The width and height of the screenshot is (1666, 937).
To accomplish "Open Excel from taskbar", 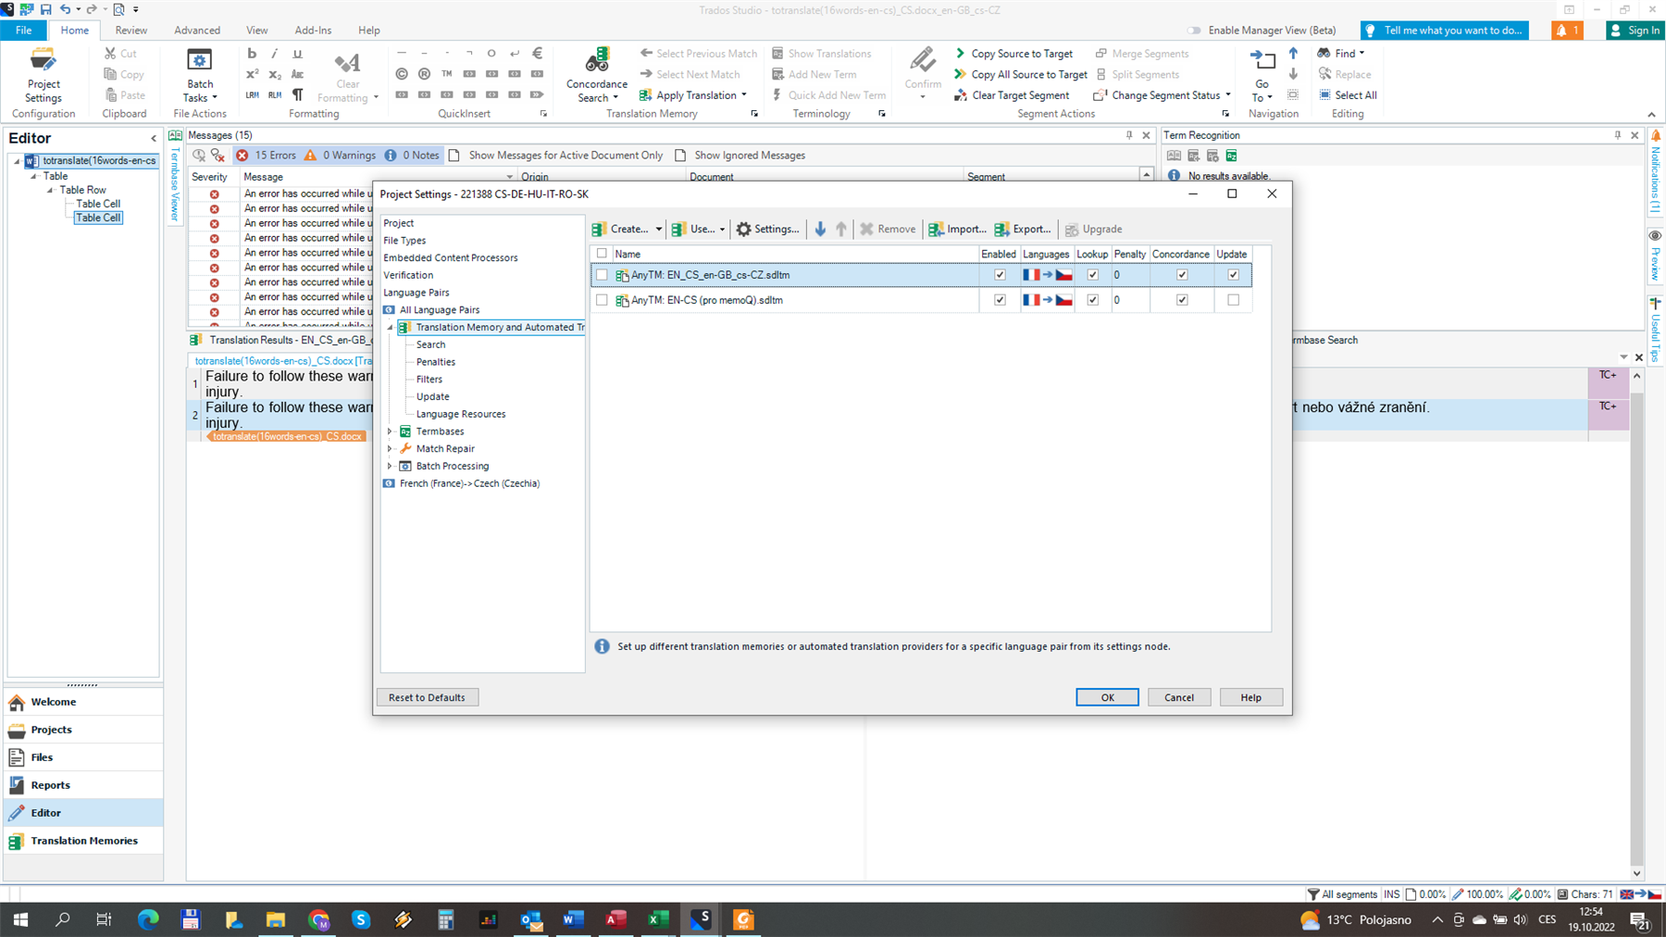I will tap(658, 919).
